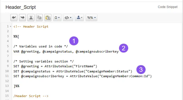
Task: Click the SET @campaignstatus line
Action: [x=73, y=71]
